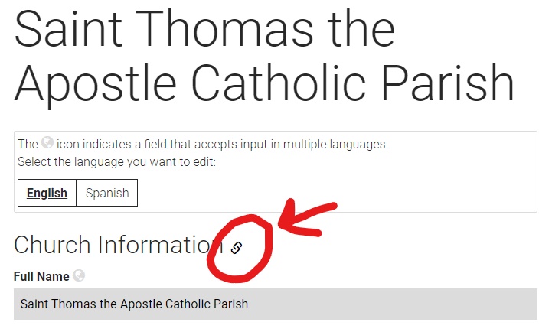Switch to the Spanish language tab
Image resolution: width=552 pixels, height=332 pixels.
(x=107, y=194)
